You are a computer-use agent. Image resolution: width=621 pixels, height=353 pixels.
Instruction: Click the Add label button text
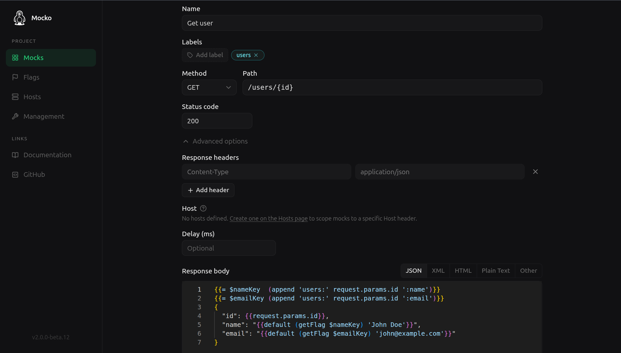209,55
